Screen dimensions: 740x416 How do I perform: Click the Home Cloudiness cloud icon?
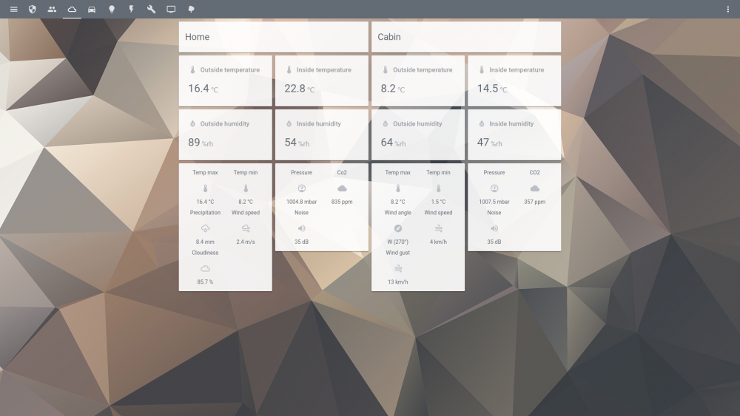[205, 268]
